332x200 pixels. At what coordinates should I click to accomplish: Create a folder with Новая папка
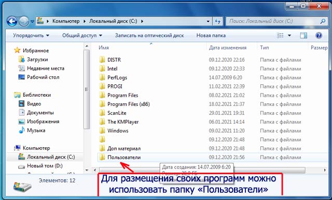[211, 36]
